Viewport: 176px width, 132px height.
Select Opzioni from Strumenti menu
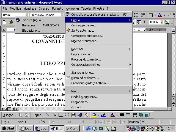(99, 107)
